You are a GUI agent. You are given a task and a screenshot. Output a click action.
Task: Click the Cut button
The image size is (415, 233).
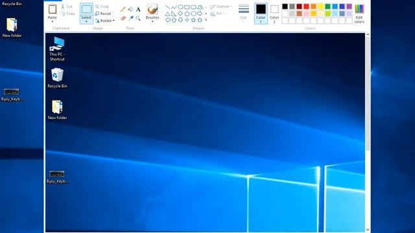pyautogui.click(x=67, y=6)
